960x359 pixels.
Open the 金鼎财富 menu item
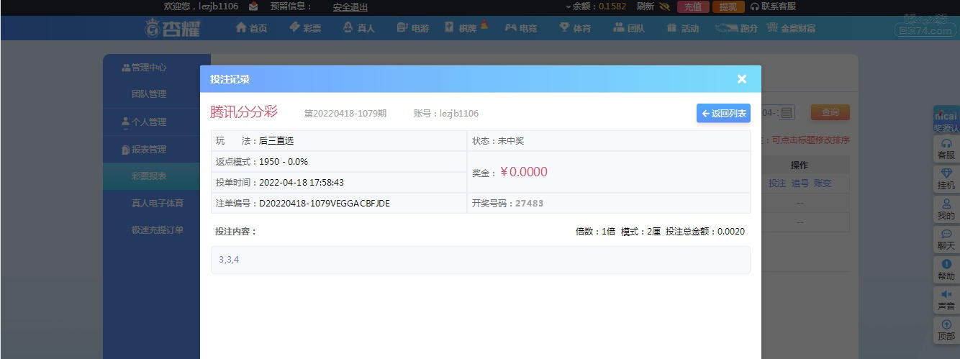click(x=792, y=28)
